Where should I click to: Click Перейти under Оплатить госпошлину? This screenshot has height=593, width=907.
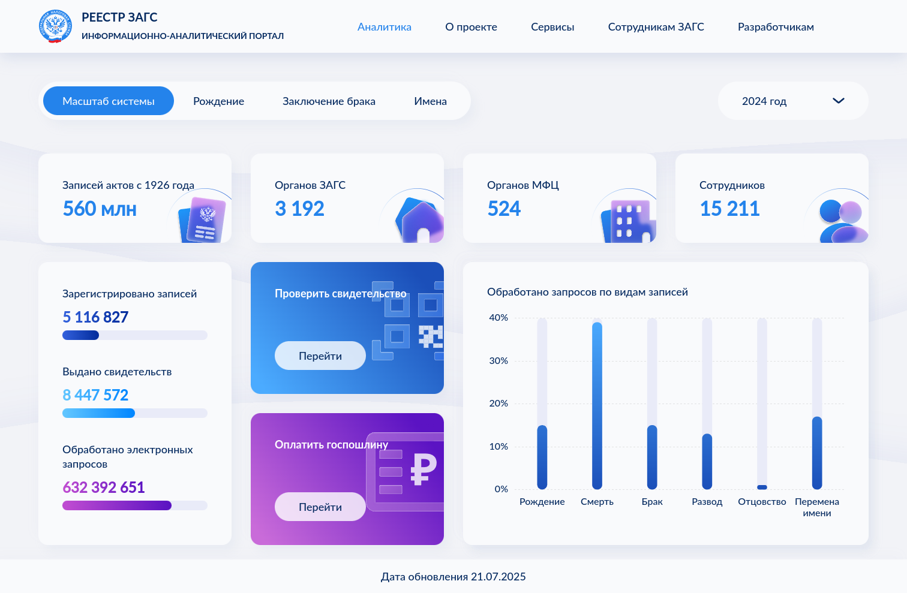coord(320,507)
